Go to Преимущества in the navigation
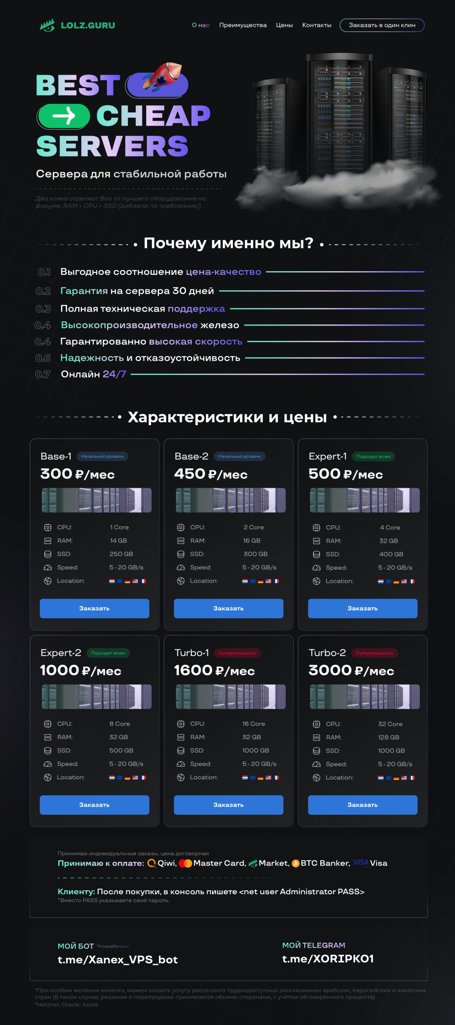The height and width of the screenshot is (1025, 455). pyautogui.click(x=243, y=25)
